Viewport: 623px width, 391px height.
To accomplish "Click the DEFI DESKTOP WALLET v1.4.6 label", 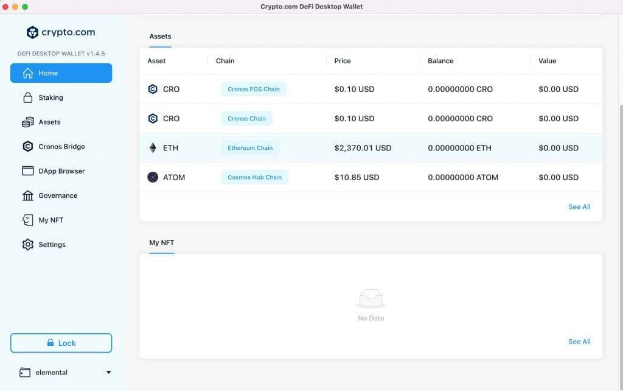I will click(x=61, y=54).
